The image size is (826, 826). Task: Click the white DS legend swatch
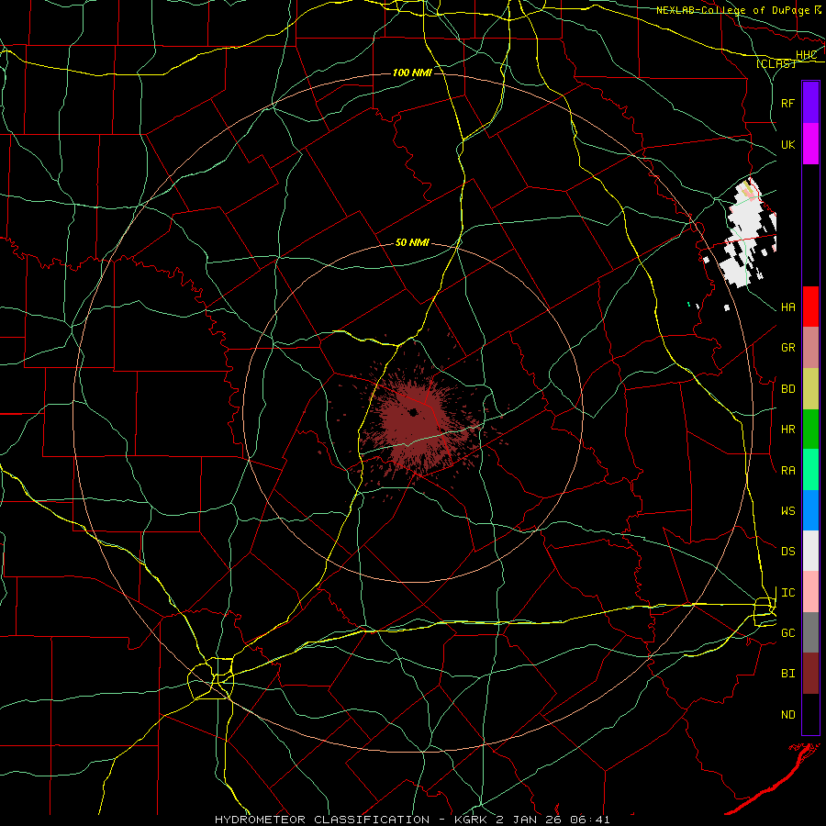click(810, 551)
